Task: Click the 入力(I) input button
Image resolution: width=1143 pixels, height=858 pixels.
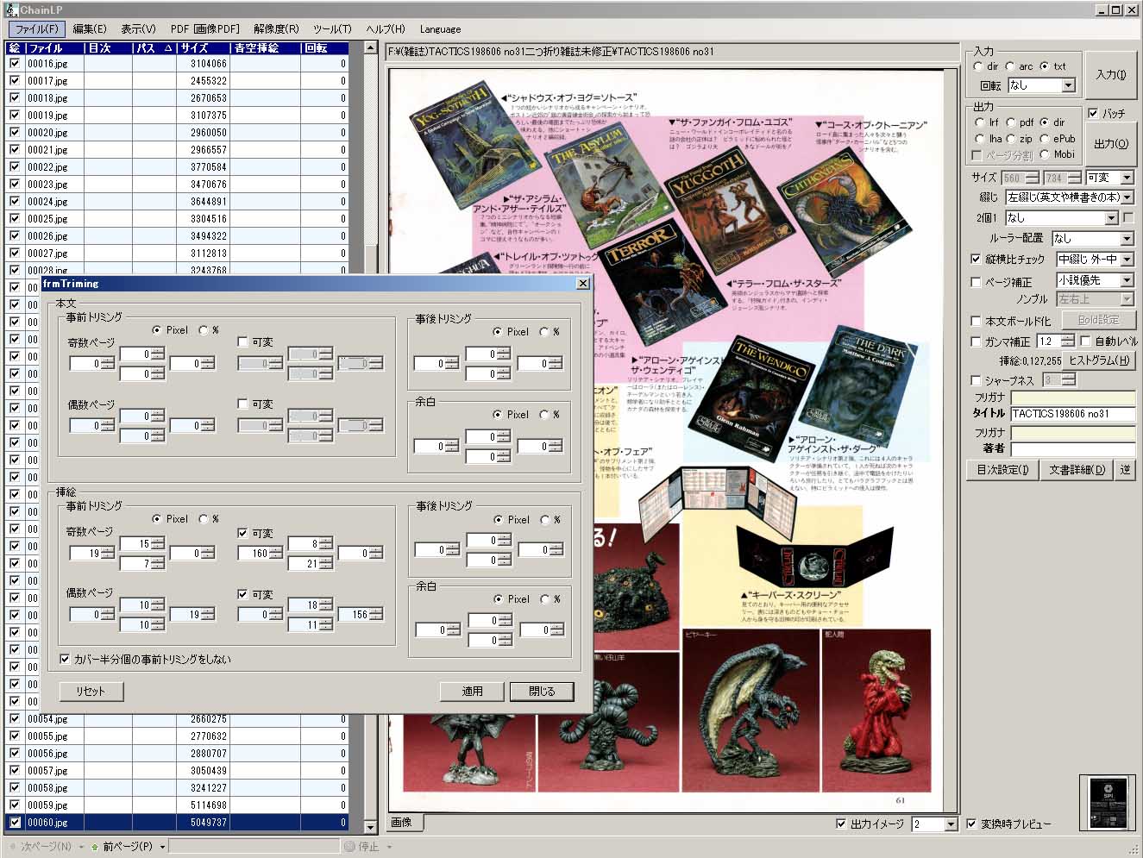Action: pos(1110,75)
